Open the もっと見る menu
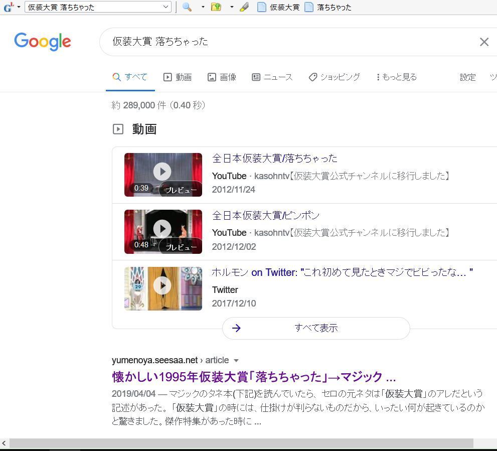 [397, 77]
